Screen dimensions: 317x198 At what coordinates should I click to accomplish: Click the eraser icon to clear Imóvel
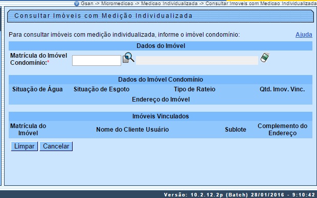[265, 57]
